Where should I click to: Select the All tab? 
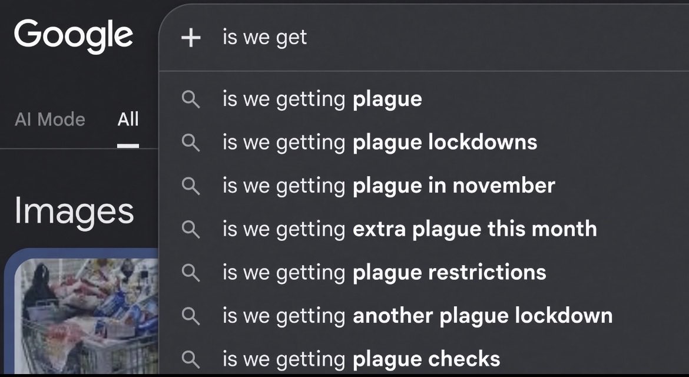[128, 120]
